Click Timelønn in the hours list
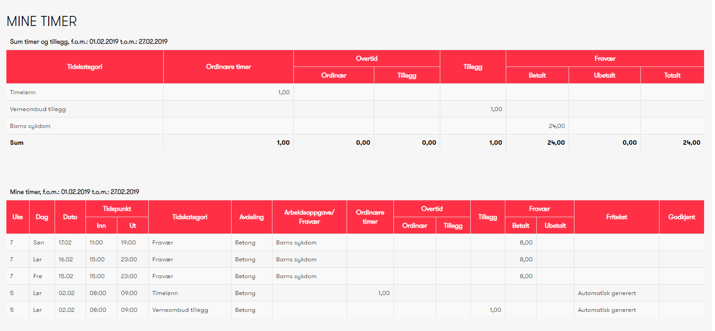The image size is (715, 331). (x=165, y=293)
